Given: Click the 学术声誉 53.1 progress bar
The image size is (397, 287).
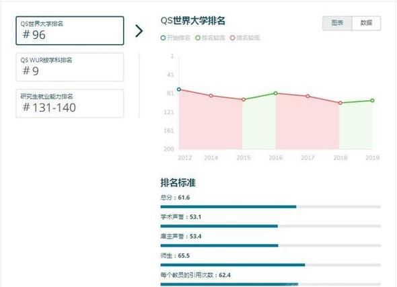Looking at the screenshot, I should (x=270, y=226).
